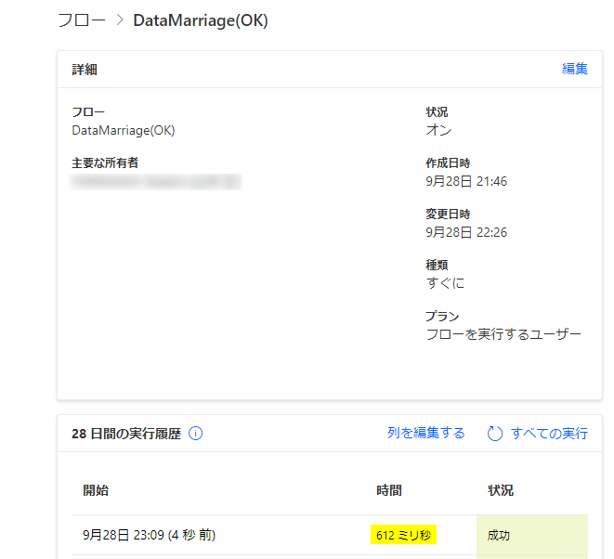Screen dimensions: 614x559
Task: Click the info icon beside 28日間の実行履歴
Action: 195,434
